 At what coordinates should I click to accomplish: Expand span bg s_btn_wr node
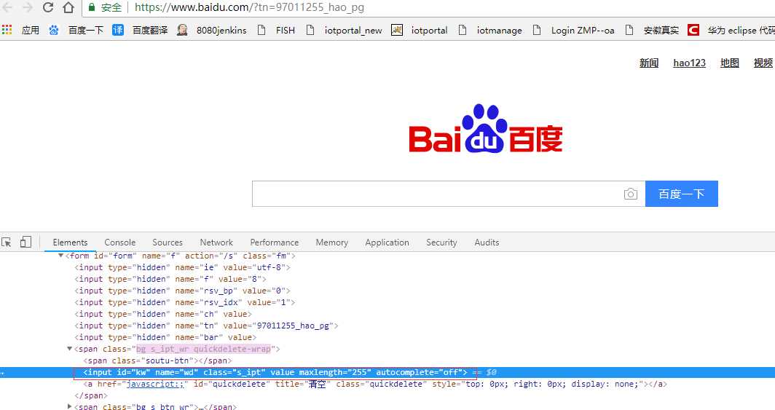(x=70, y=406)
